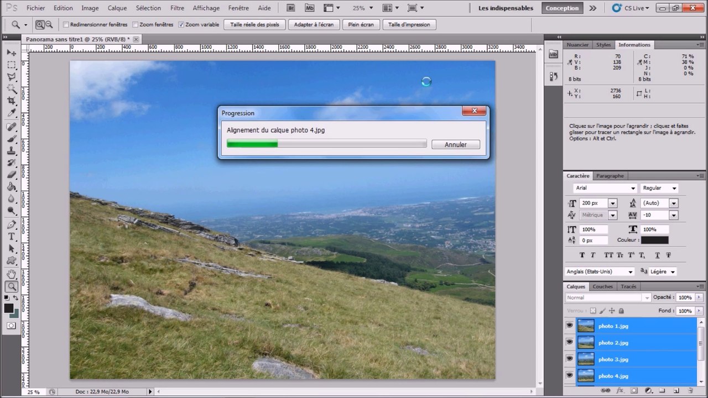Hide the photo 1.jpg layer

point(569,326)
